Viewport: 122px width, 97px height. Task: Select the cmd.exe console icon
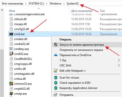(11, 34)
